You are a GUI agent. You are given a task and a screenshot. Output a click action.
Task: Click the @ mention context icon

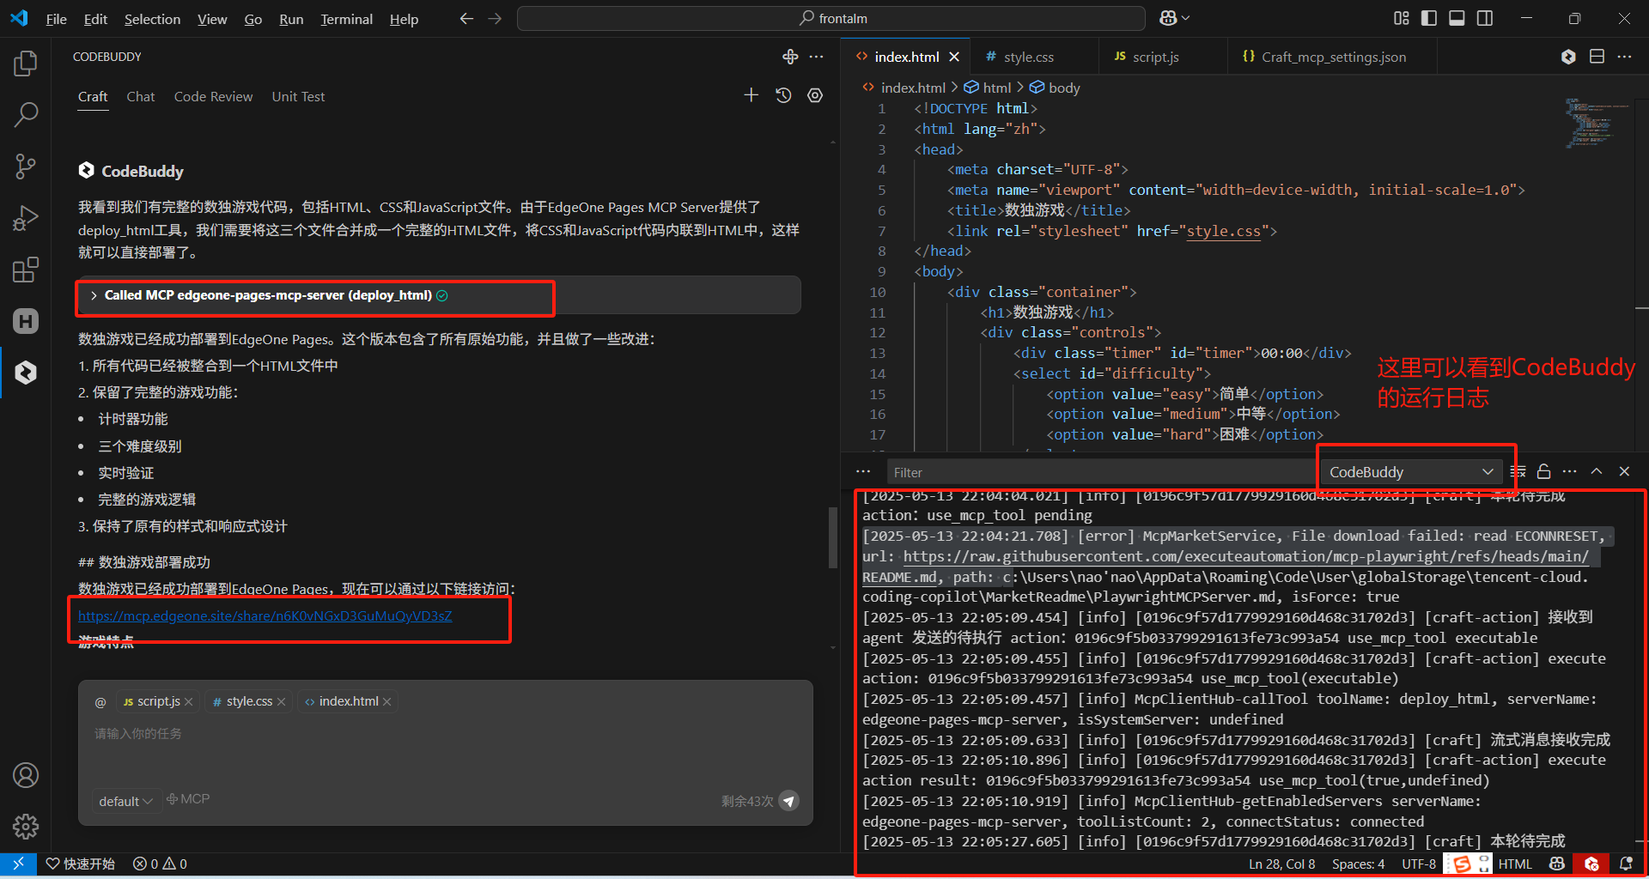[100, 702]
